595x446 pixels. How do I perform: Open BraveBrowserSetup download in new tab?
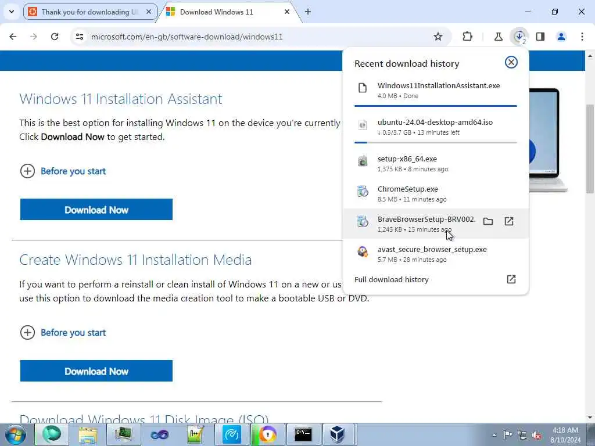[509, 221]
